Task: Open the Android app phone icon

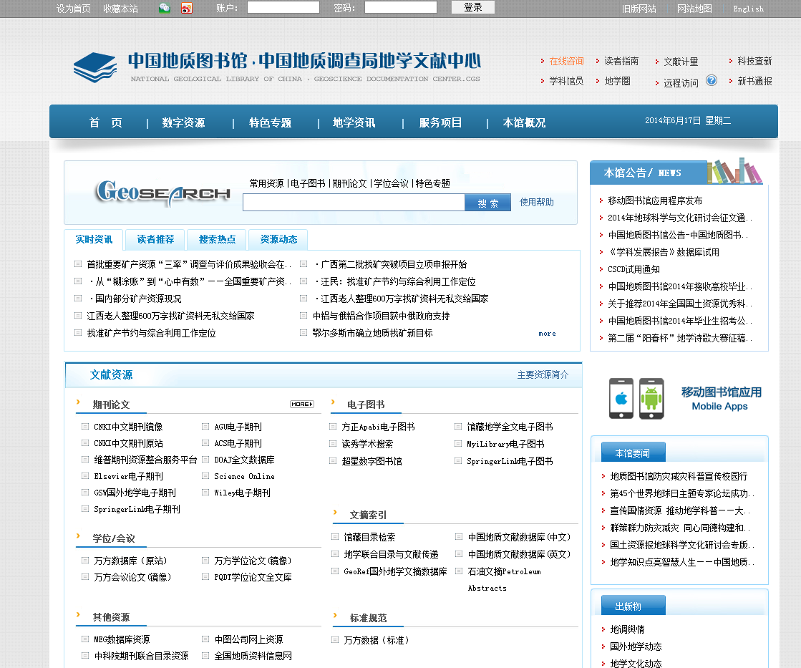Action: (651, 398)
